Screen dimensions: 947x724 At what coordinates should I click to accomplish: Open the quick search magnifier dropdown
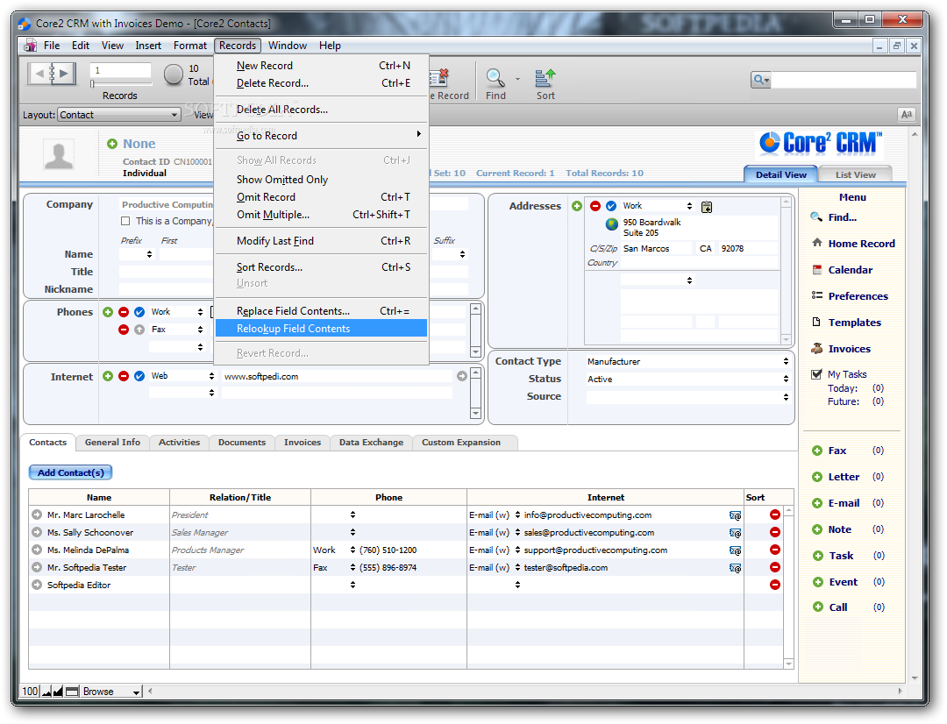[760, 80]
